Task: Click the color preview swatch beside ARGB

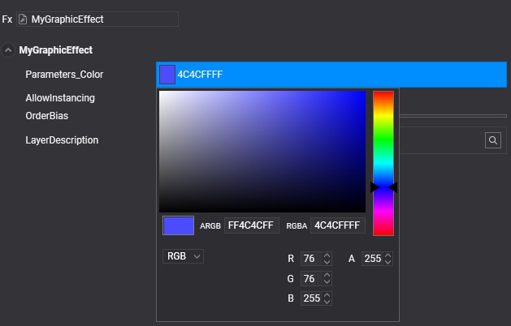Action: 179,225
